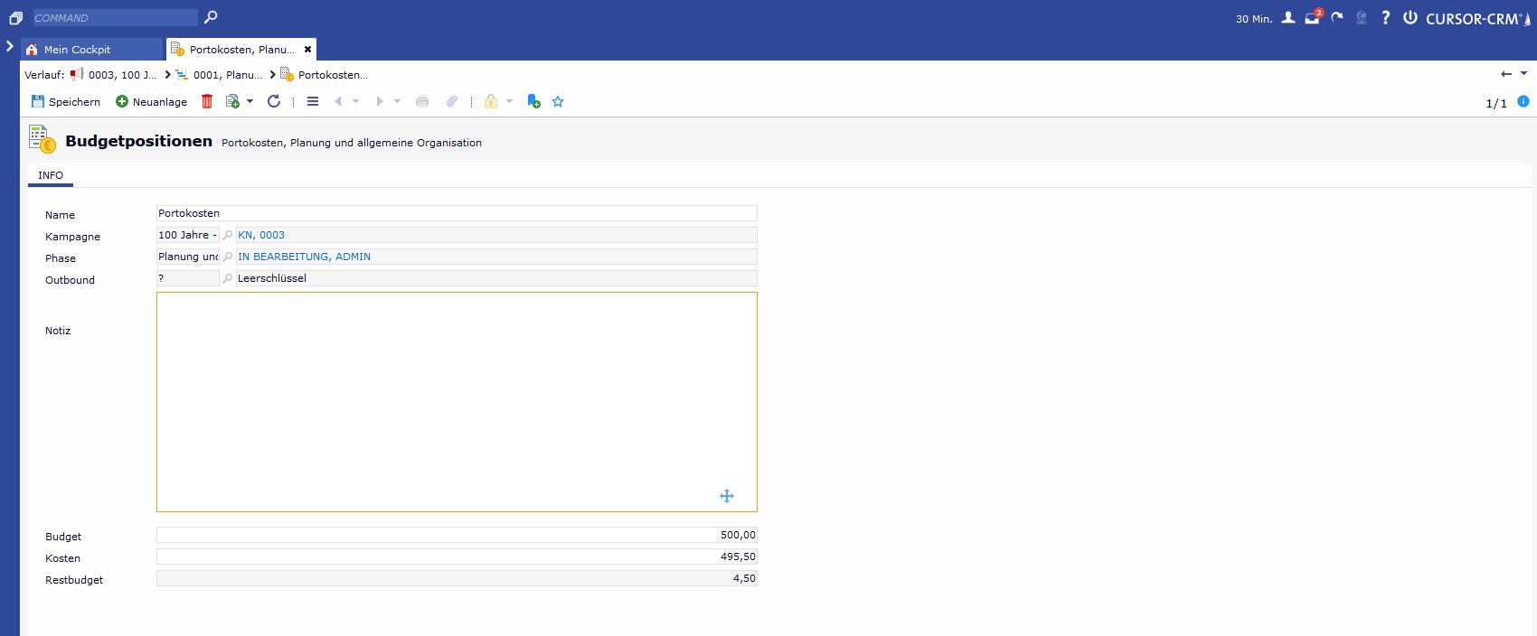Image resolution: width=1537 pixels, height=636 pixels.
Task: Open the history dropdown beside back arrow
Action: (x=1523, y=74)
